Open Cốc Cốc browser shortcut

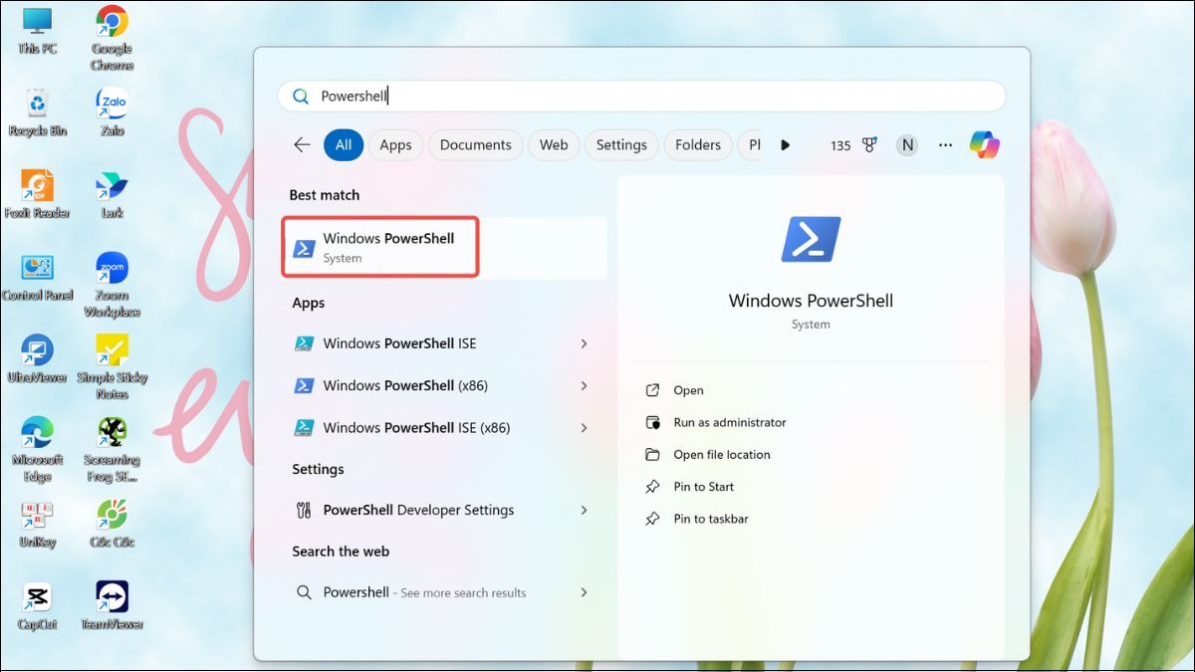coord(112,525)
